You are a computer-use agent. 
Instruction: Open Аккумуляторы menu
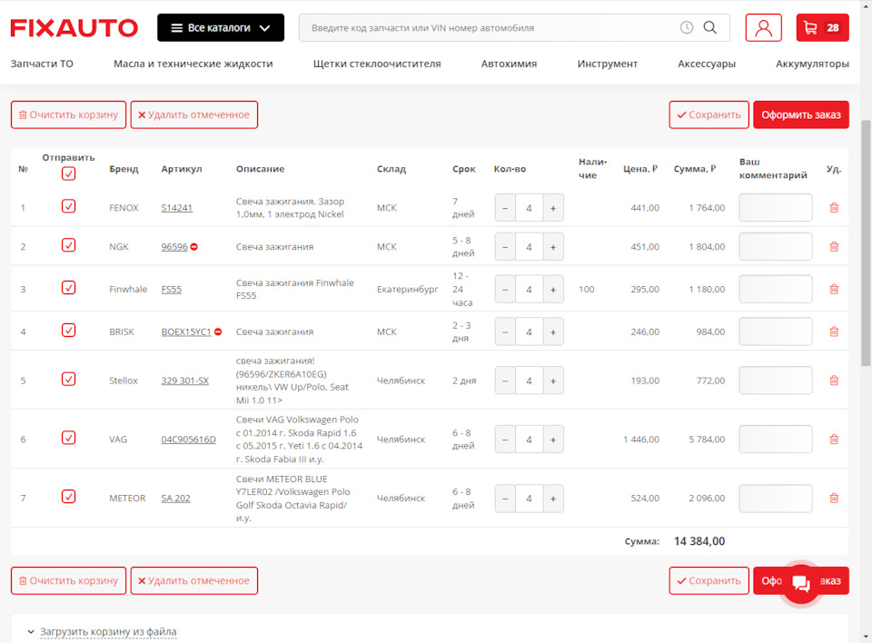812,64
